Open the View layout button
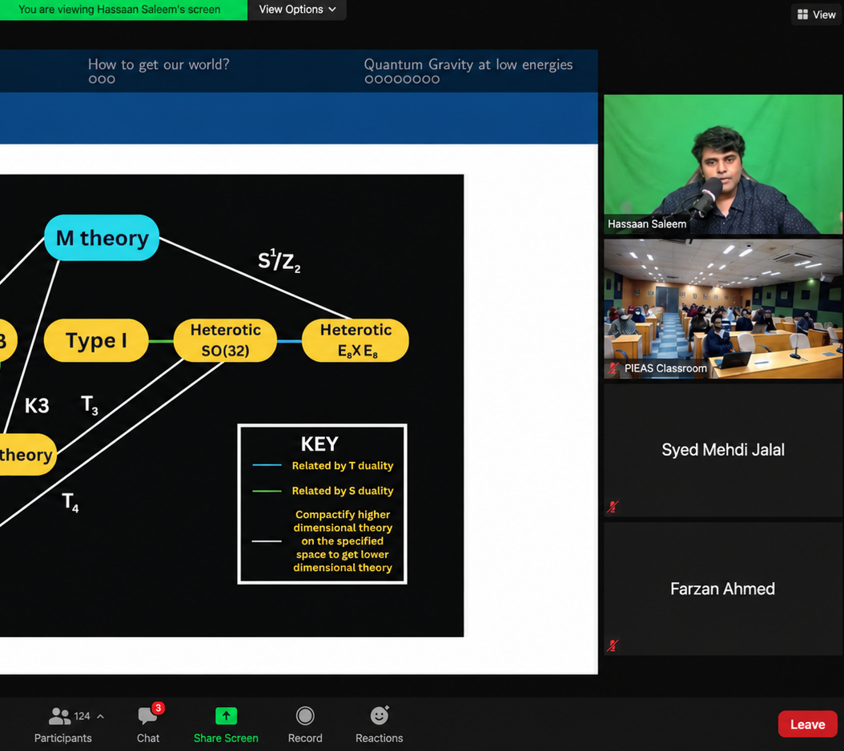 pos(817,14)
